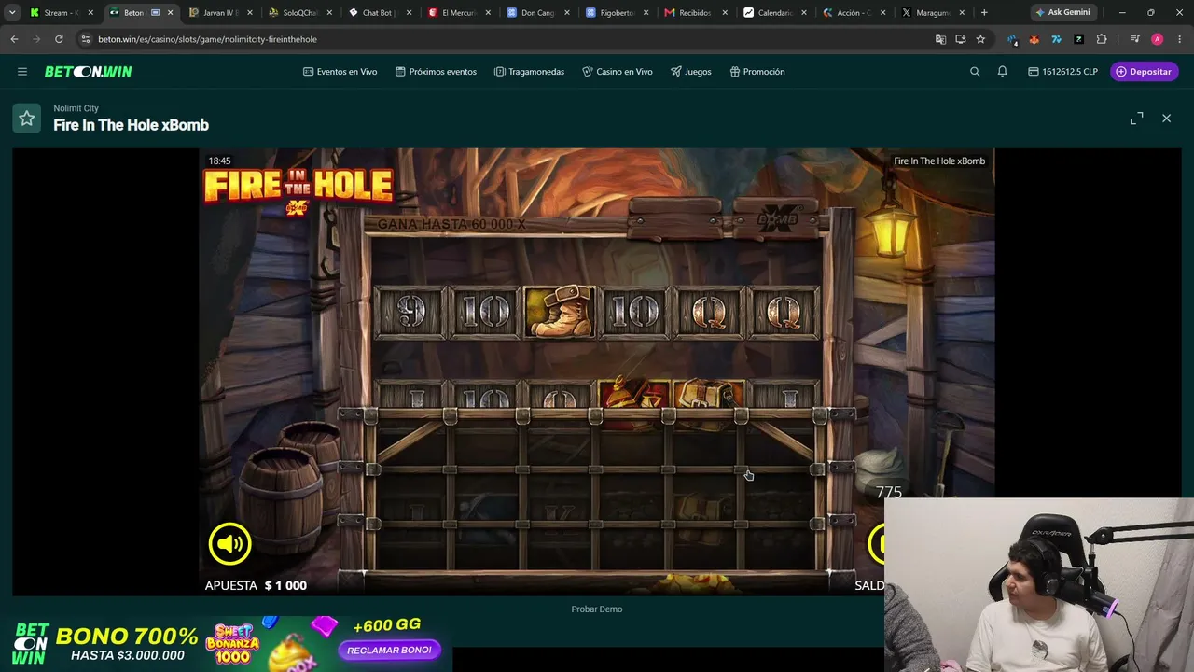View site information icon in address bar
Viewport: 1194px width, 672px height.
point(86,39)
